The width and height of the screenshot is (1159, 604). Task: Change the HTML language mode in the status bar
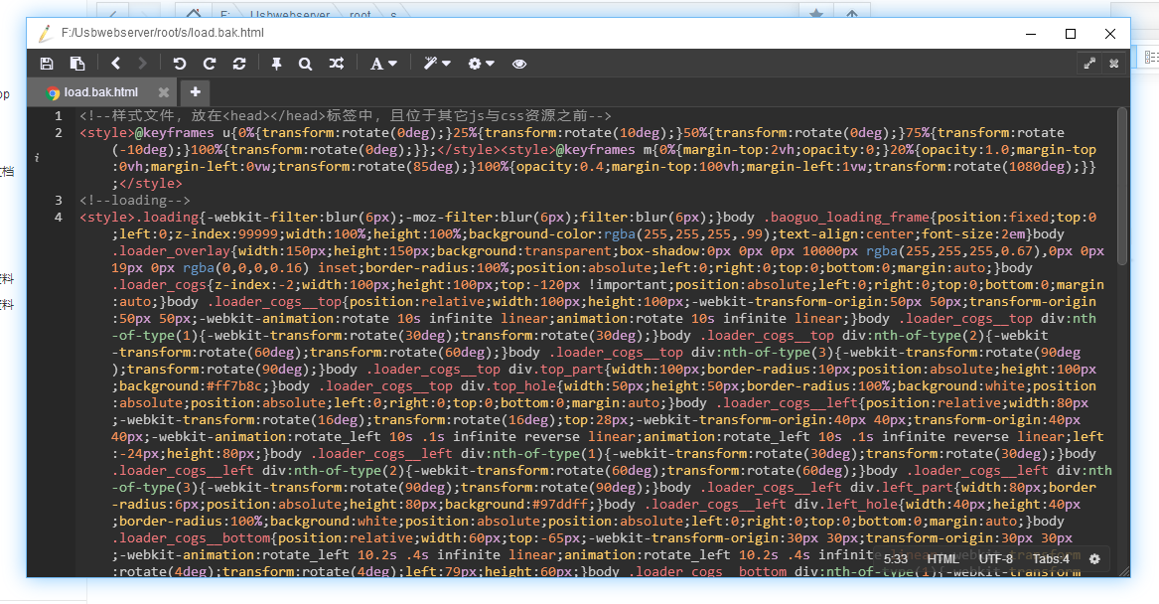943,559
